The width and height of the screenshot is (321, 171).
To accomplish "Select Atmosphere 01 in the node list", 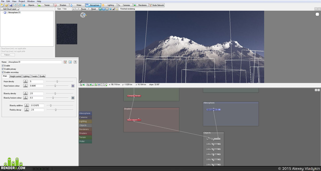I will coord(14,12).
